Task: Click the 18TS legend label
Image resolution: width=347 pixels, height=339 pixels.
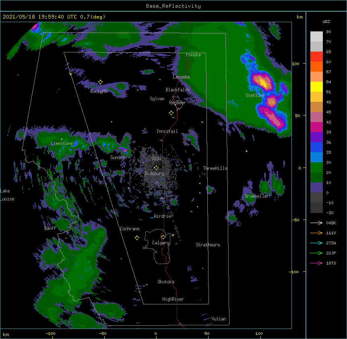Action: coord(331,263)
